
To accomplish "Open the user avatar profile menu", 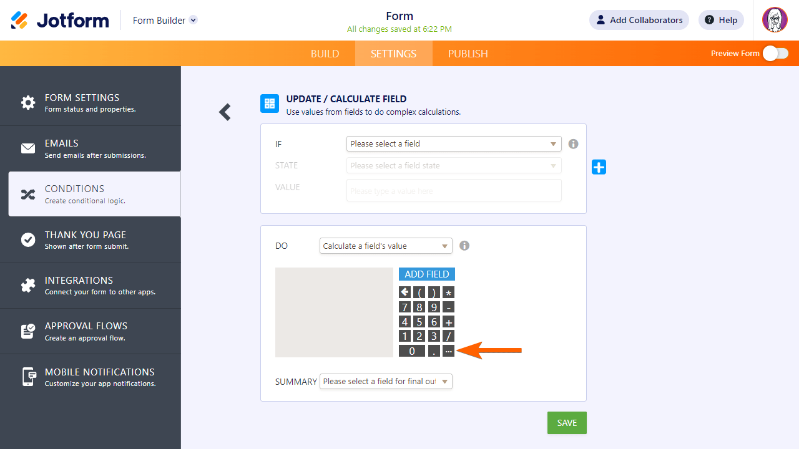I will coord(775,20).
